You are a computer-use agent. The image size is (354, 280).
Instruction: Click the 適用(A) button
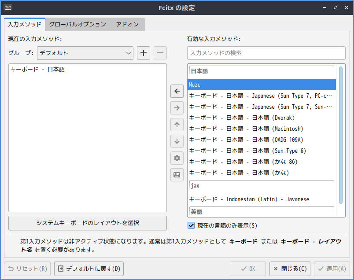pos(332,269)
